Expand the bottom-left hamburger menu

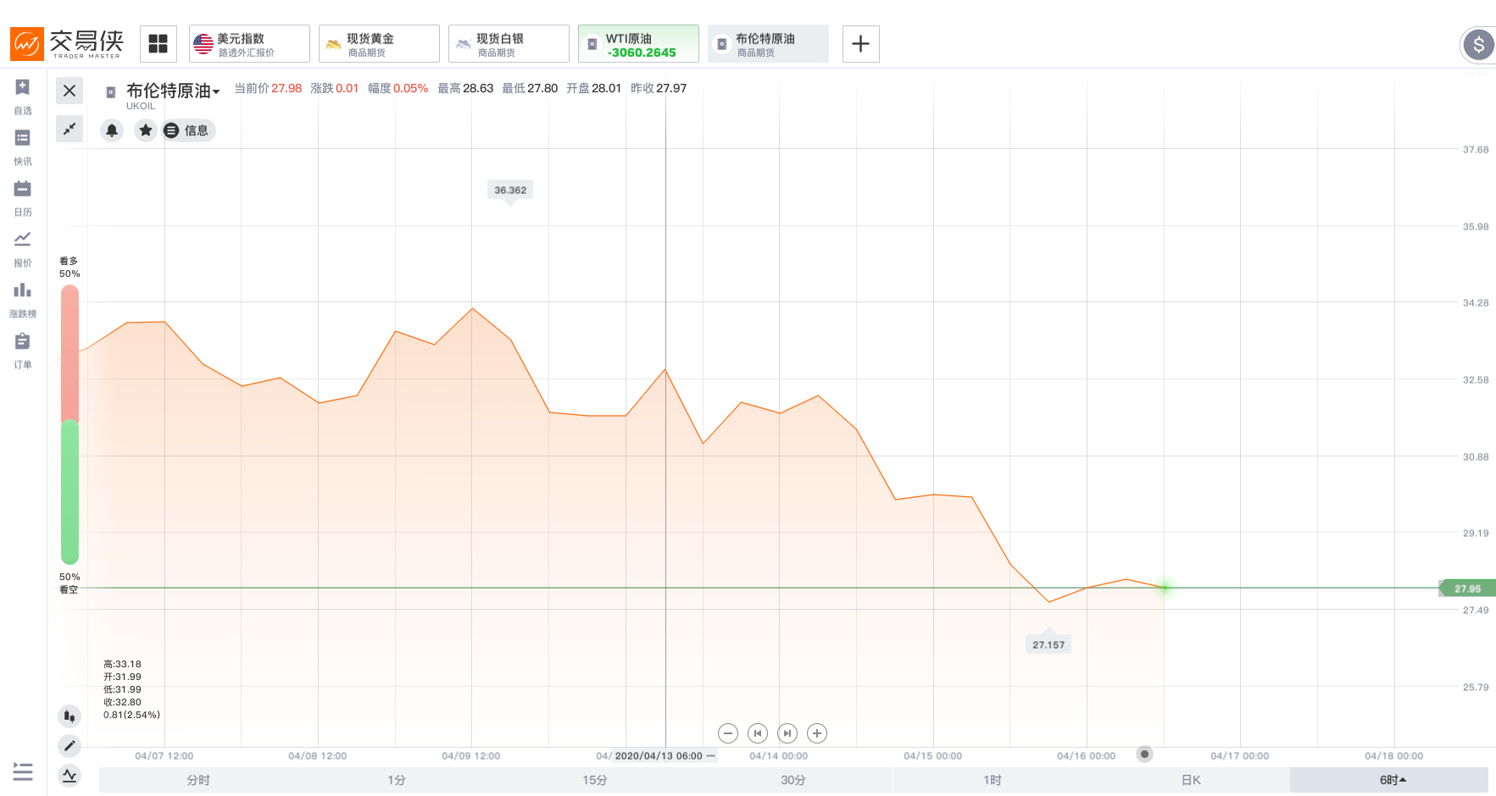click(23, 771)
